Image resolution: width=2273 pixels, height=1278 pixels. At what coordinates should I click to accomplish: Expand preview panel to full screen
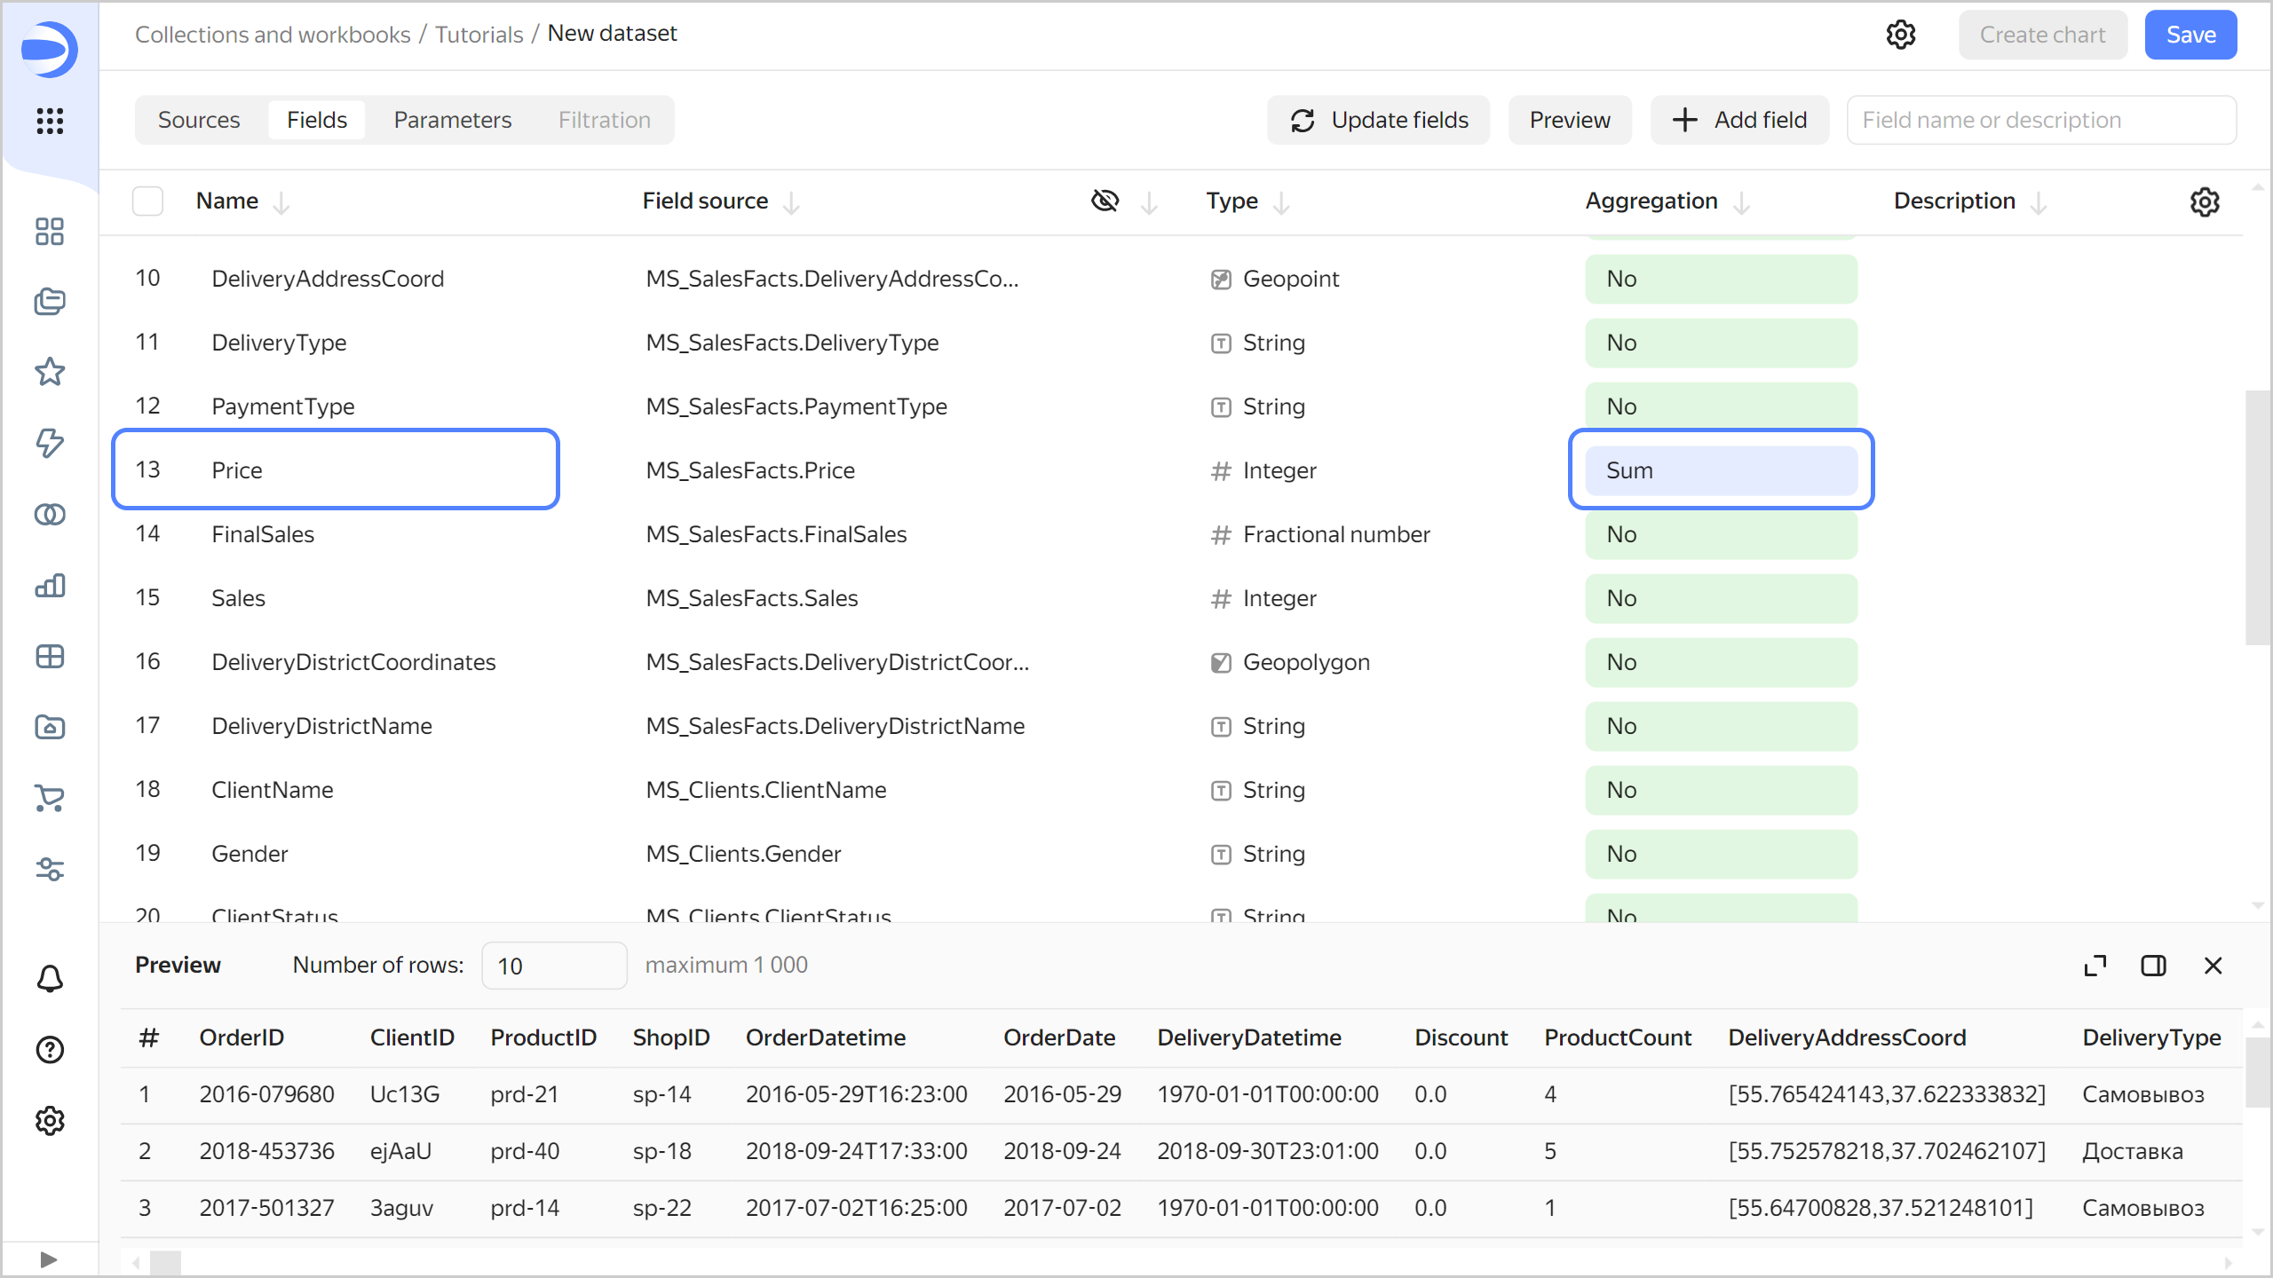coord(2095,966)
